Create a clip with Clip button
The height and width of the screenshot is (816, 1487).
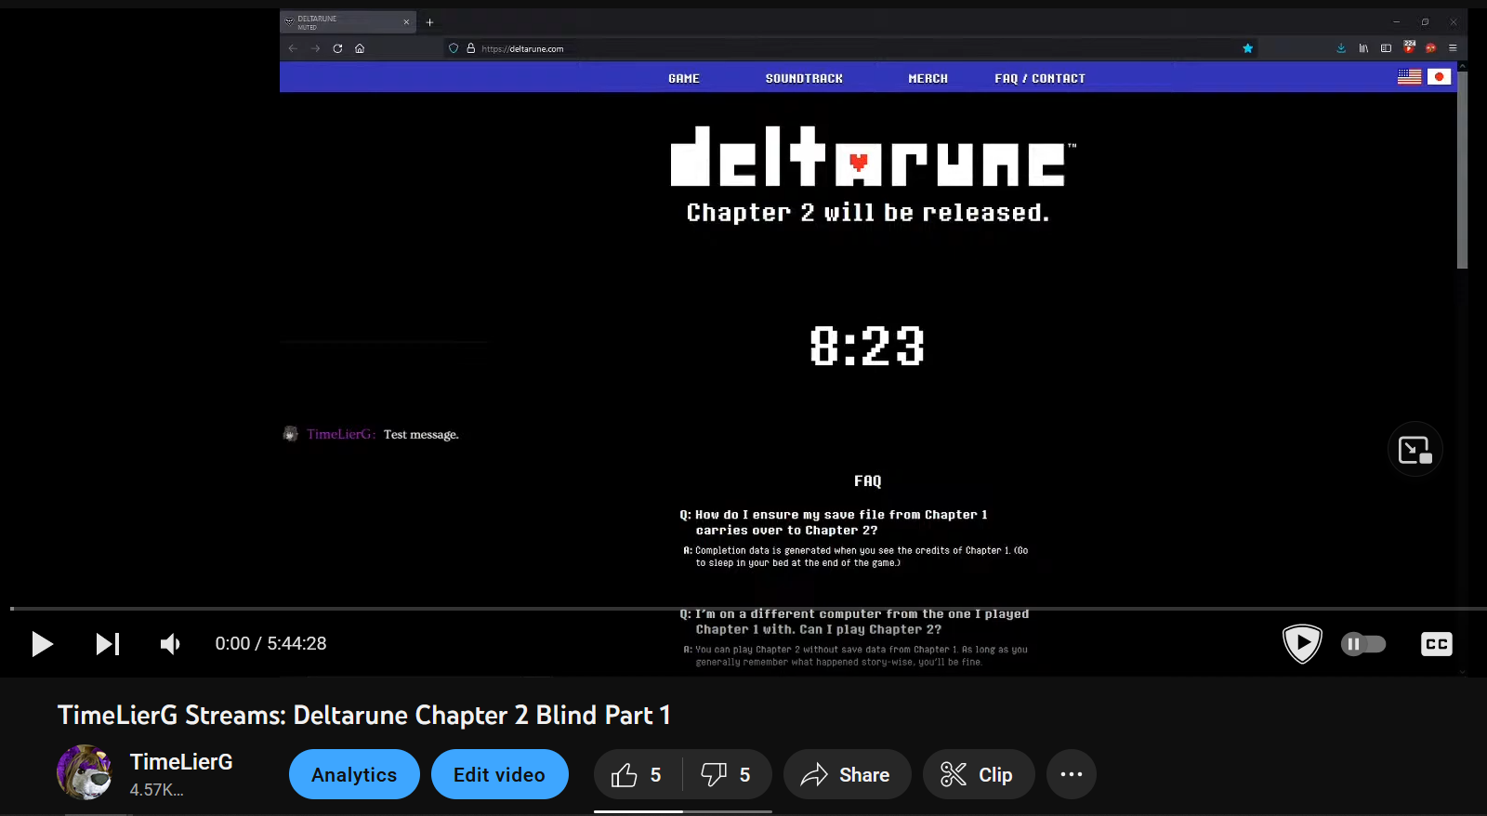(978, 775)
